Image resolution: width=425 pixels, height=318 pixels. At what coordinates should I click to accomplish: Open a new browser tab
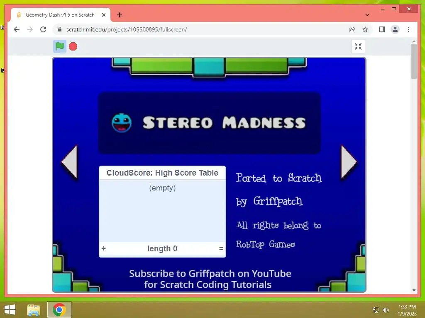pos(119,15)
